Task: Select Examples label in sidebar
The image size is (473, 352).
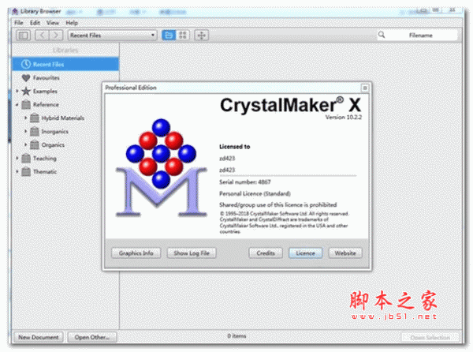Action: pos(45,91)
